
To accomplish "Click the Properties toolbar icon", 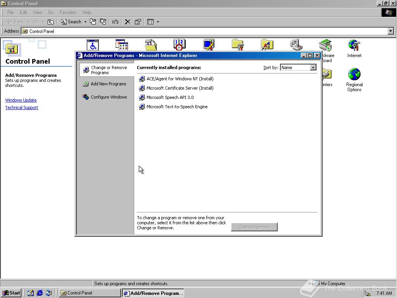I will [138, 22].
